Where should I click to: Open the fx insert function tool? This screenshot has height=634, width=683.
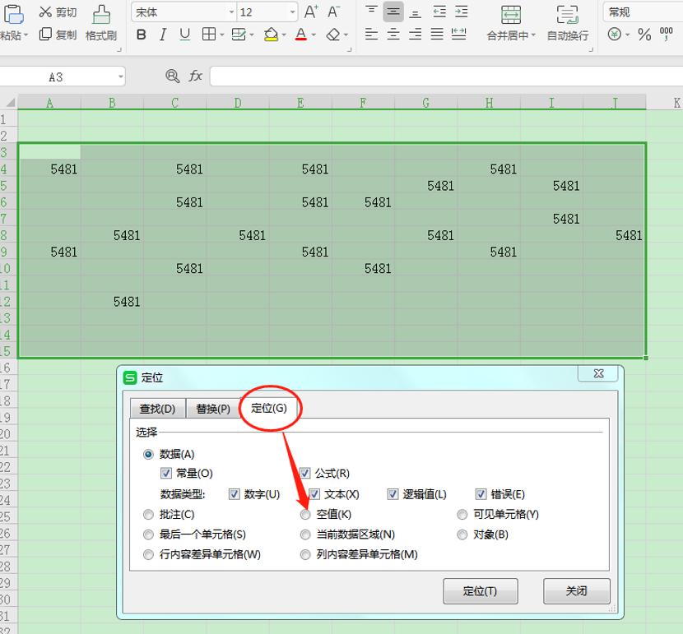pyautogui.click(x=195, y=76)
